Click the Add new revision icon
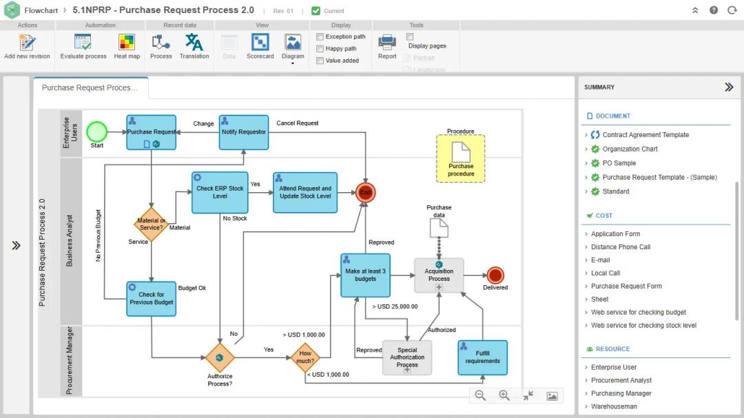The image size is (744, 418). (27, 43)
